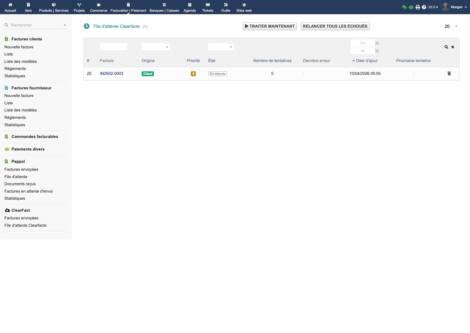The image size is (470, 333).
Task: Click the print page icon
Action: coord(418,7)
